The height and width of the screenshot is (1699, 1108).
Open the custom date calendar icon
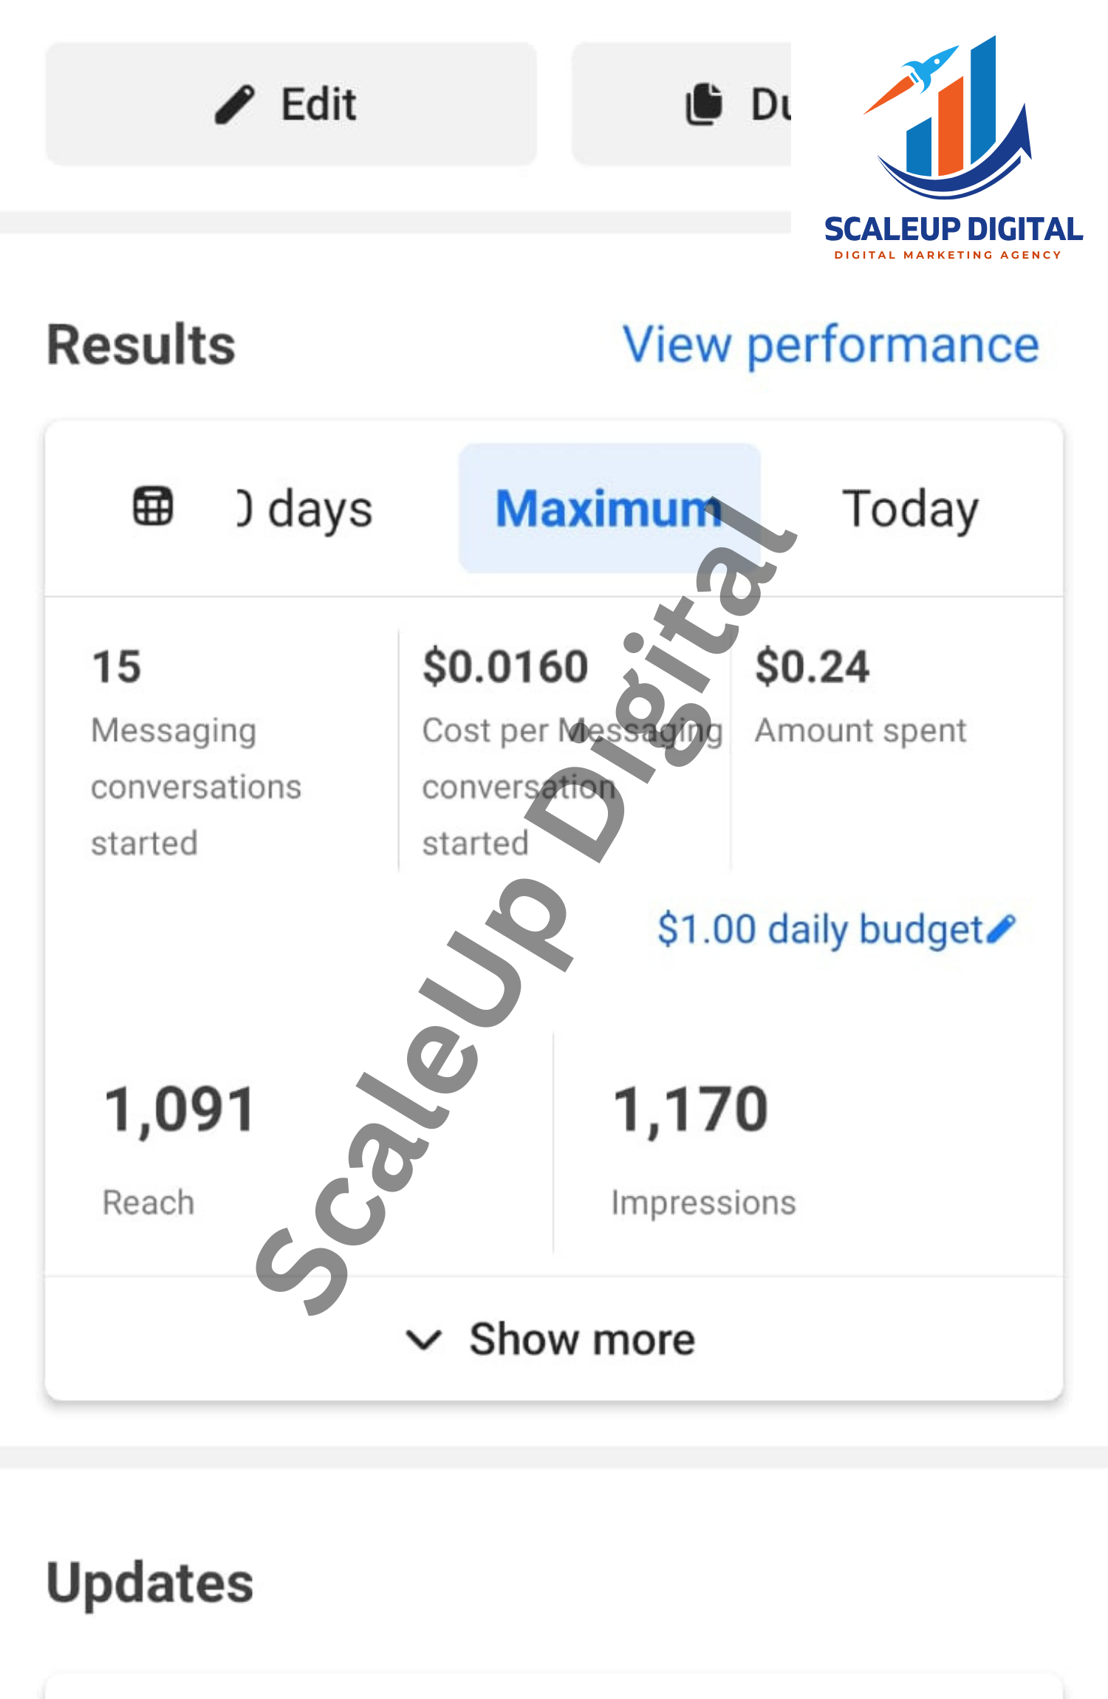click(x=153, y=507)
